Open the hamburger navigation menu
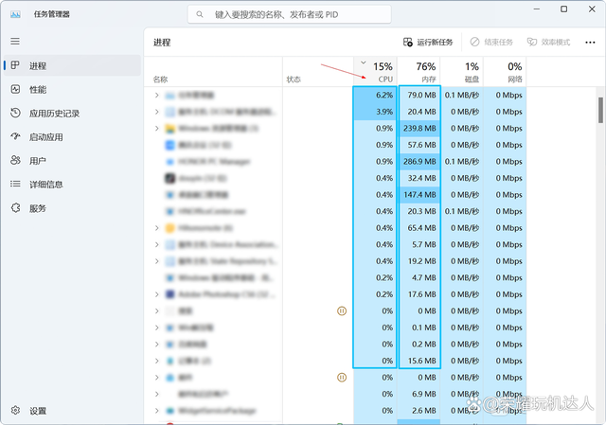This screenshot has height=425, width=606. 15,42
